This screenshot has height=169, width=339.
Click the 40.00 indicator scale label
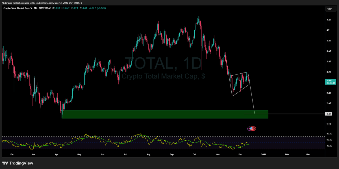click(329, 146)
